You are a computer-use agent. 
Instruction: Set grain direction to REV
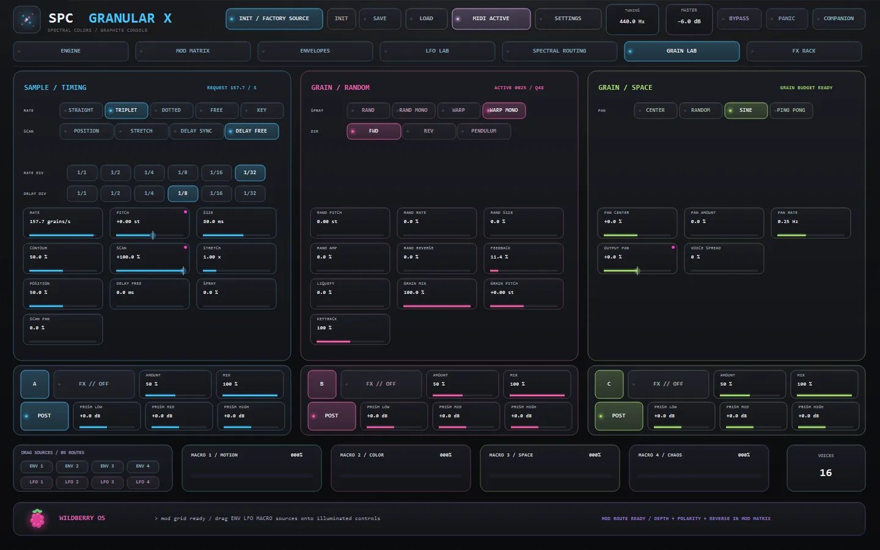point(429,131)
